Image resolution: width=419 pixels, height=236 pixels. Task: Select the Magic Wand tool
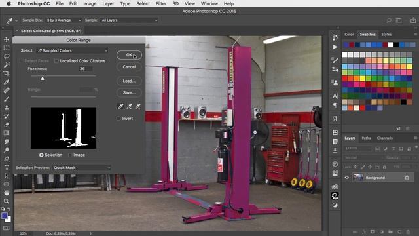[7, 65]
